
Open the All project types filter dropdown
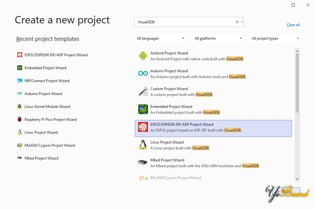[275, 38]
